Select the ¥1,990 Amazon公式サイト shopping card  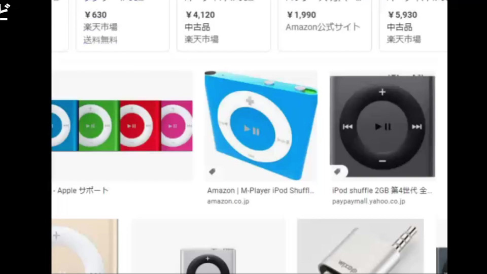(x=325, y=25)
